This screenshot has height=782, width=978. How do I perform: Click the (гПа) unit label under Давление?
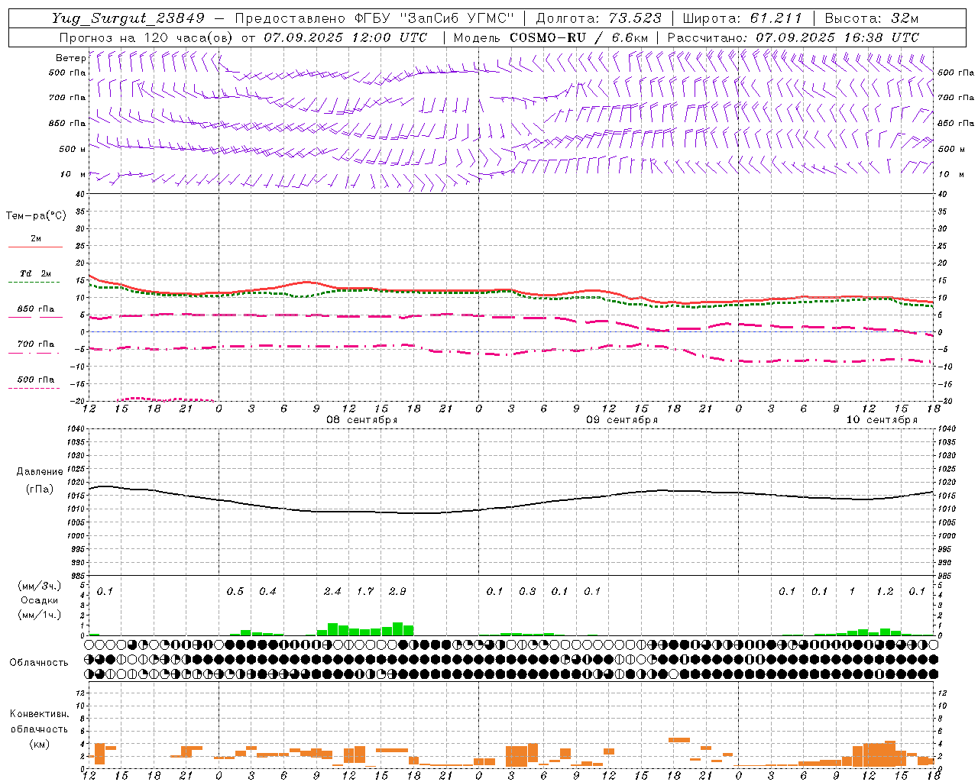40,490
